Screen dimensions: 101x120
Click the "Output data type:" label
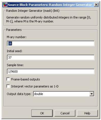point(19,94)
